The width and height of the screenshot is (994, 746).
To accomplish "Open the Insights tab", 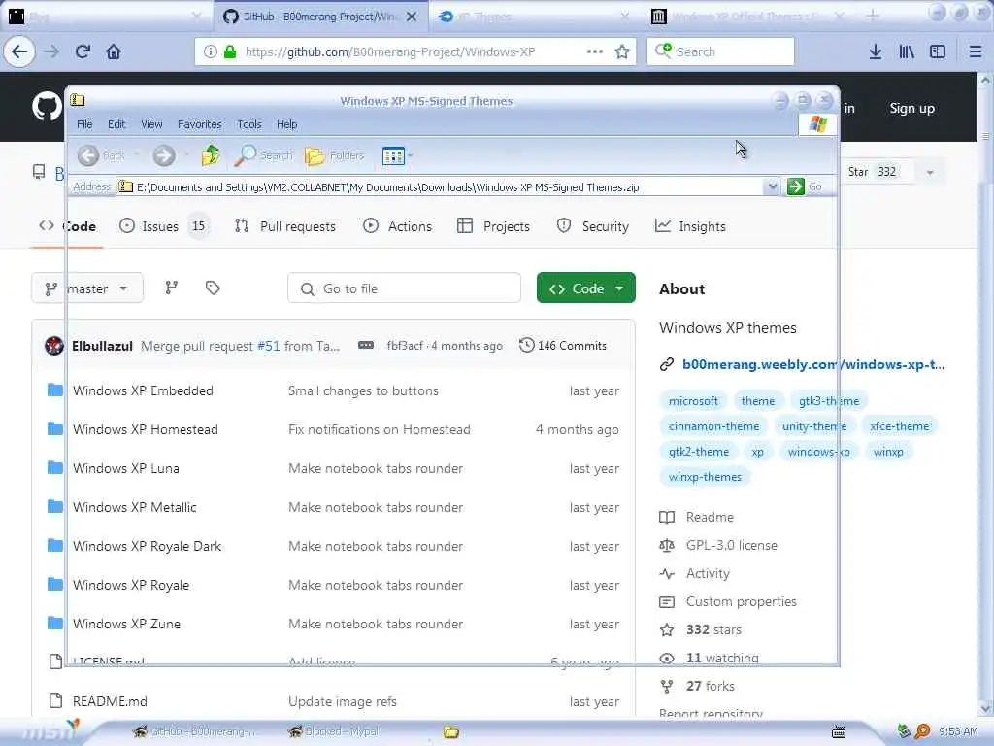I will coord(690,226).
